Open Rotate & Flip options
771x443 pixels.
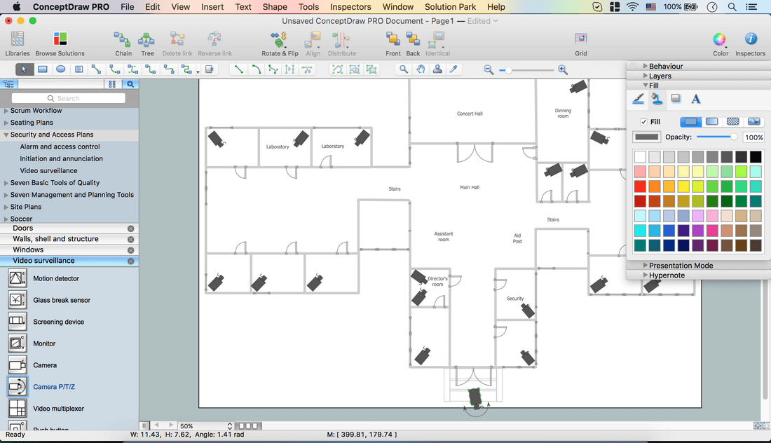(280, 43)
